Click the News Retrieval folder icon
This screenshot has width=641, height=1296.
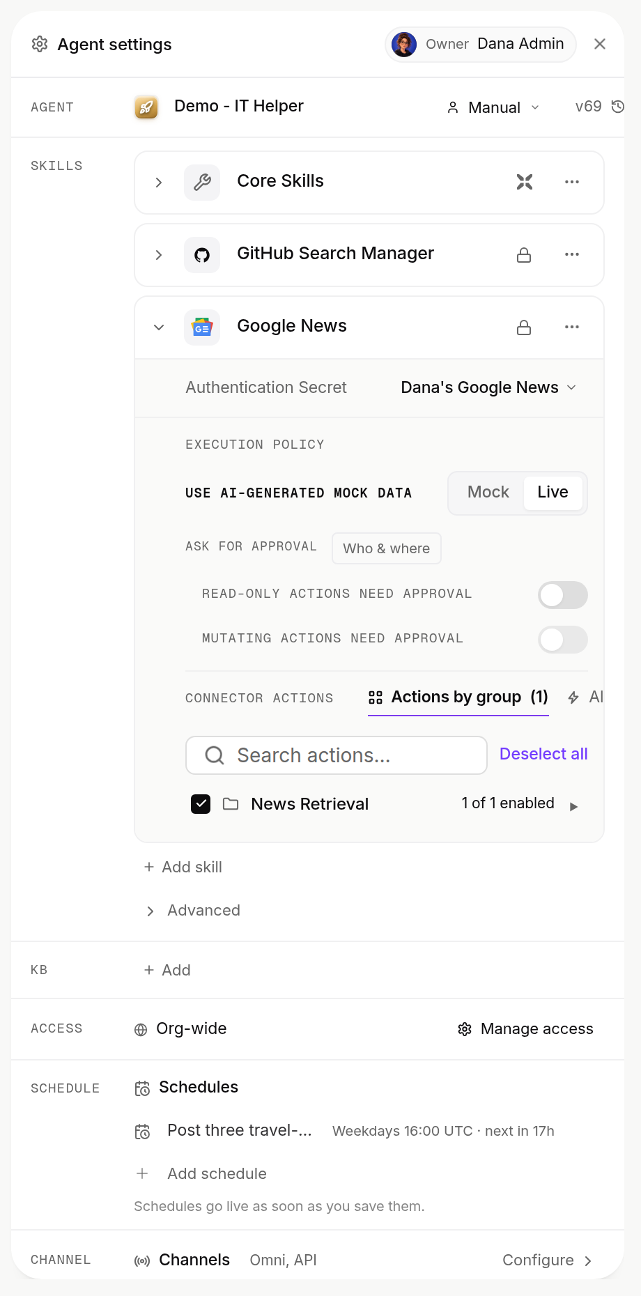(231, 804)
